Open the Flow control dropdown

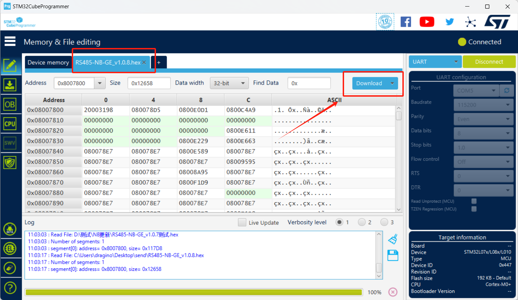tap(483, 162)
